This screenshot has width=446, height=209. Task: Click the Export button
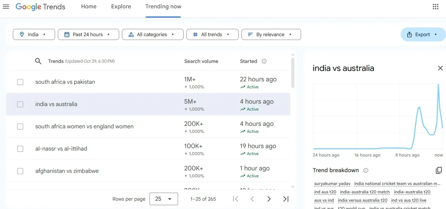pyautogui.click(x=423, y=34)
